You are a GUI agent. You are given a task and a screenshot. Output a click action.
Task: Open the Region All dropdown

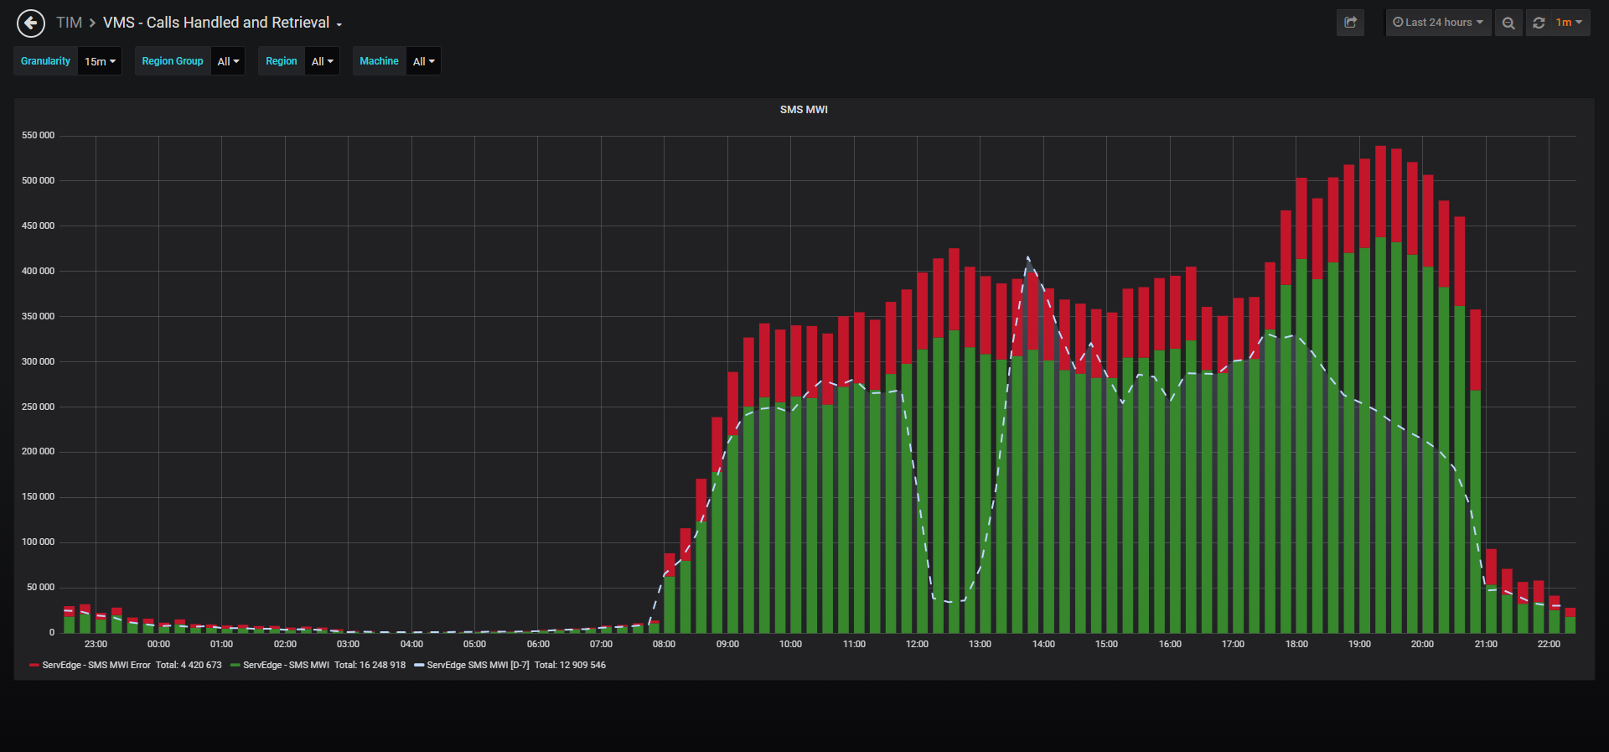322,61
